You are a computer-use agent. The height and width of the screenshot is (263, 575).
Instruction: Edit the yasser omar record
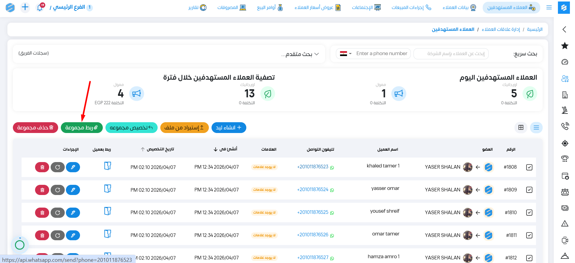coord(73,190)
